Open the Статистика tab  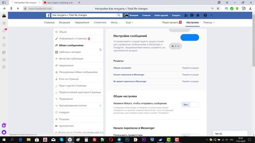click(100, 23)
